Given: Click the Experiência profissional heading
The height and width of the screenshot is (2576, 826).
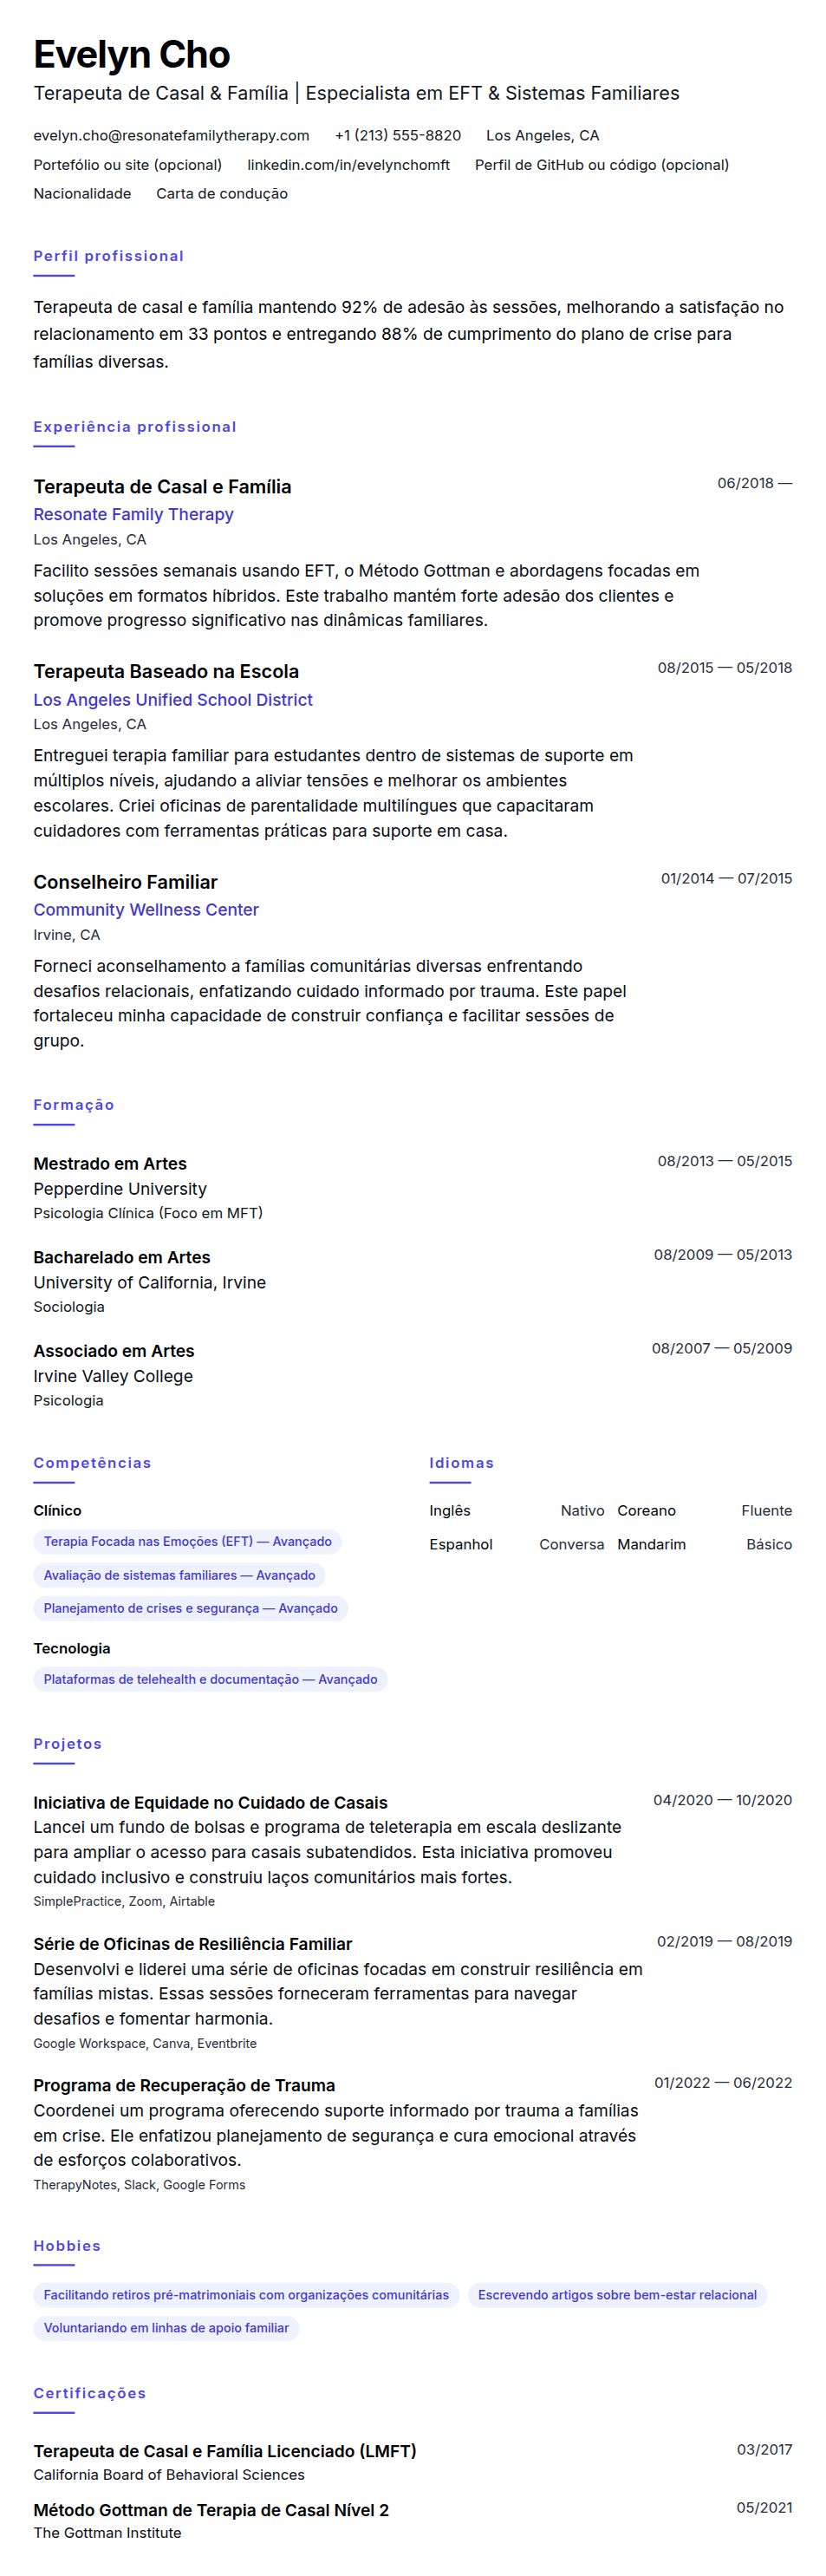Looking at the screenshot, I should click(135, 427).
